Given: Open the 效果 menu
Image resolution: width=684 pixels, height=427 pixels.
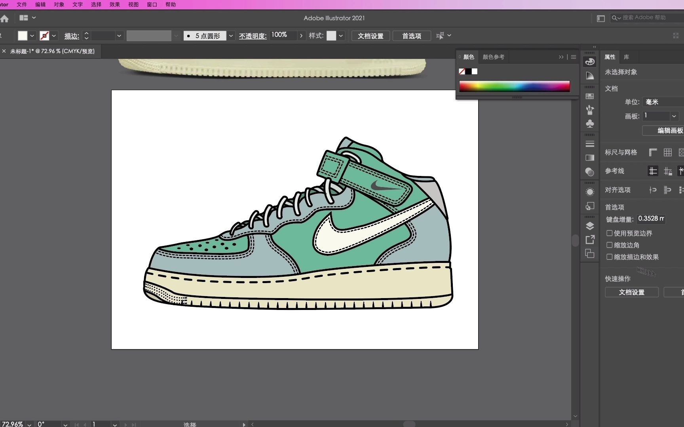Looking at the screenshot, I should tap(115, 5).
